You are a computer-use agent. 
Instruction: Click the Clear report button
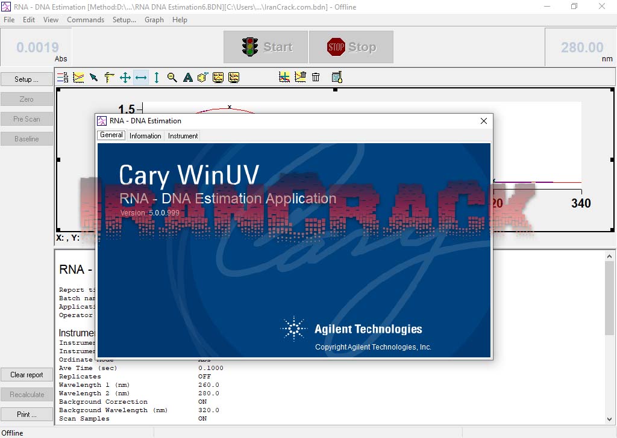tap(27, 374)
